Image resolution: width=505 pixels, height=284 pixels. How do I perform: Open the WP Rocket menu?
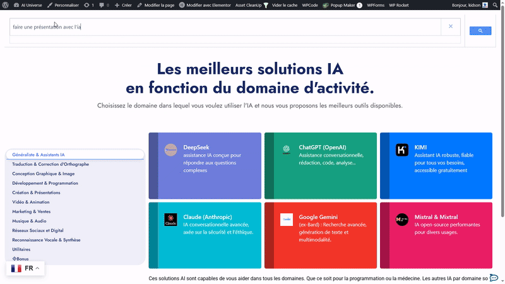click(399, 5)
